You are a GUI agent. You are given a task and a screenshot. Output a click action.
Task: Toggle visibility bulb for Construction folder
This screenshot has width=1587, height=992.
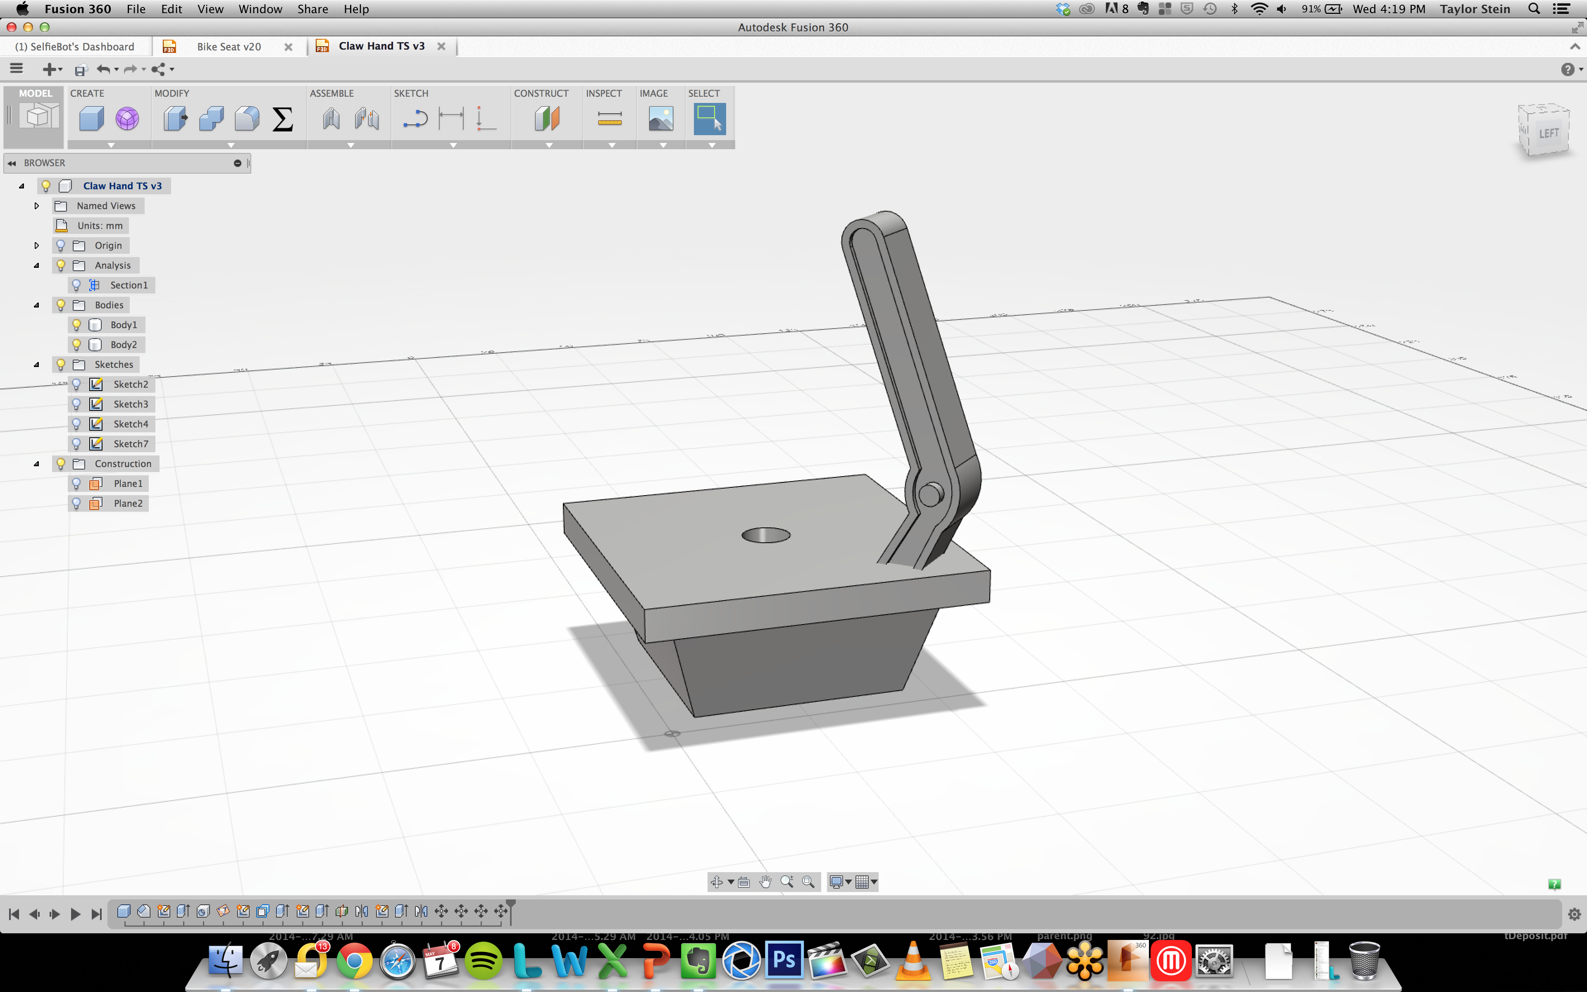pos(60,464)
